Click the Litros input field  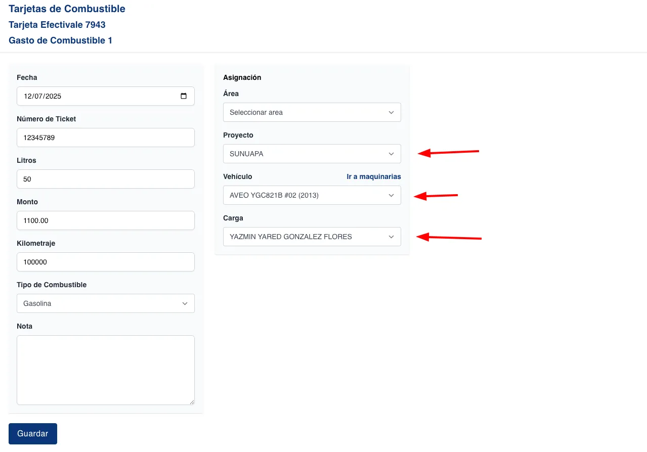click(105, 179)
